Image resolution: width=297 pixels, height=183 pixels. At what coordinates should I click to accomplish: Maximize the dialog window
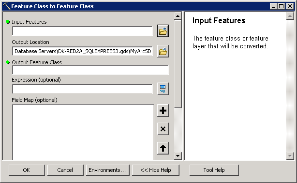tap(281, 6)
